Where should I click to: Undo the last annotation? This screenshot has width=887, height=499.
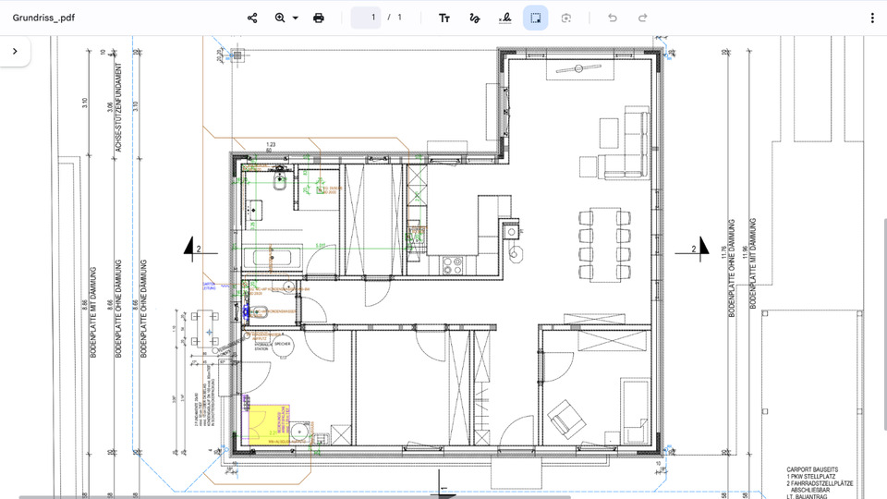[x=612, y=18]
